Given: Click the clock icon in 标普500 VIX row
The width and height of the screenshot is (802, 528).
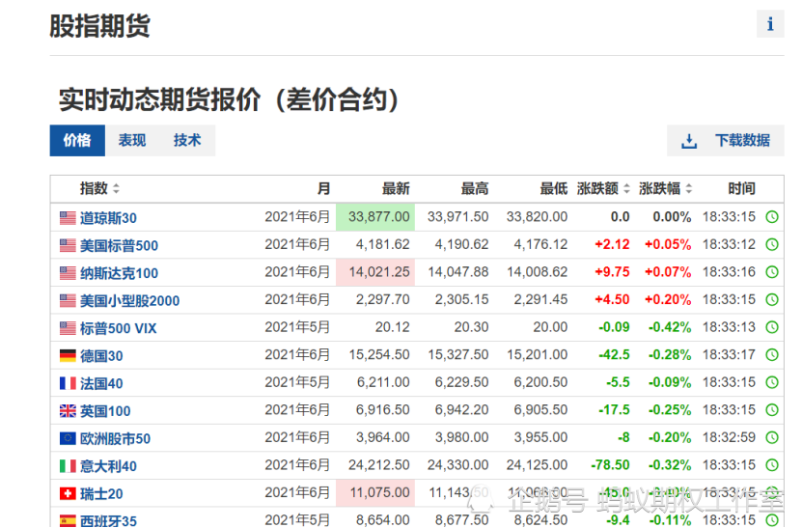Looking at the screenshot, I should (x=772, y=327).
